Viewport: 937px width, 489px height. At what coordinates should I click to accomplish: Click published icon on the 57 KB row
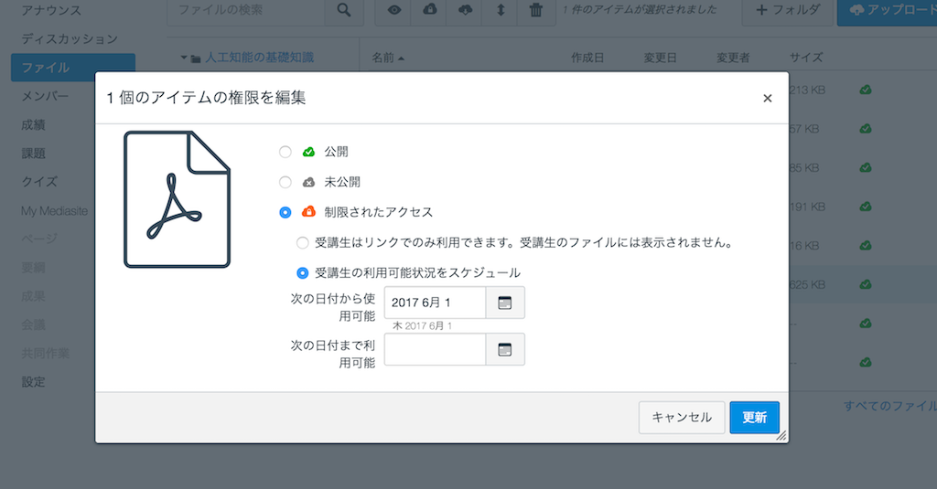866,129
